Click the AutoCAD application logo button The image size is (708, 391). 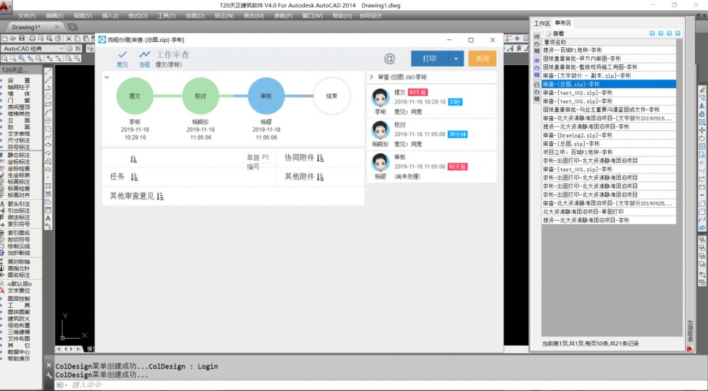click(7, 7)
